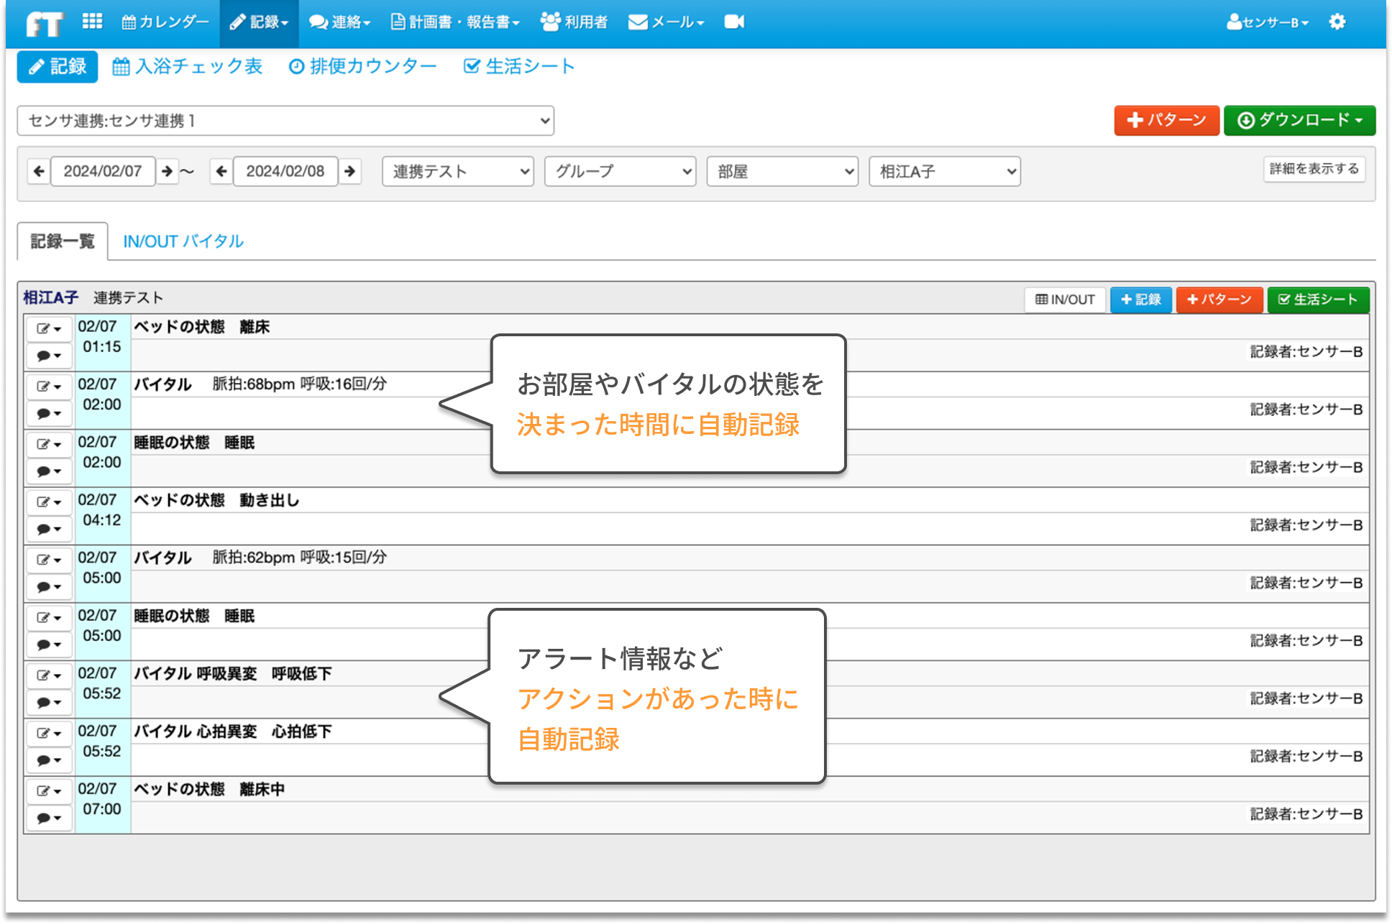1392x924 pixels.
Task: Switch to the IN/OUT バイタル tab
Action: 183,241
